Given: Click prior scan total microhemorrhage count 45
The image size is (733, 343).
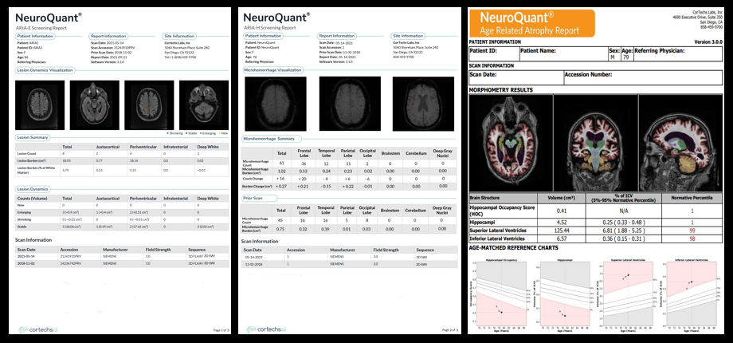Looking at the screenshot, I should point(281,222).
